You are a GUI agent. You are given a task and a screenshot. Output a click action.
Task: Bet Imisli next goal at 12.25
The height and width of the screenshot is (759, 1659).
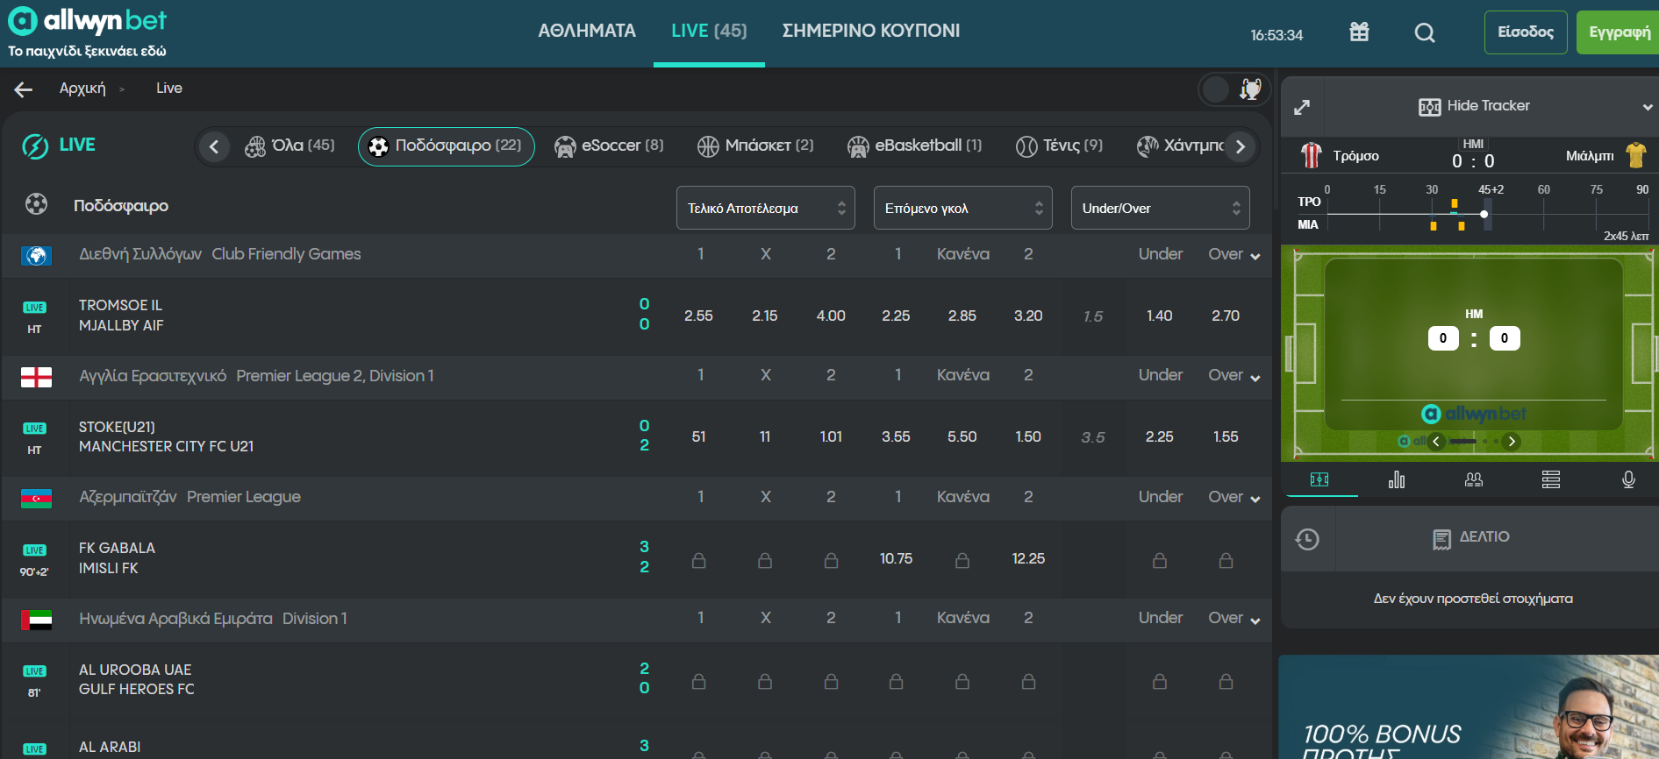(x=1028, y=558)
